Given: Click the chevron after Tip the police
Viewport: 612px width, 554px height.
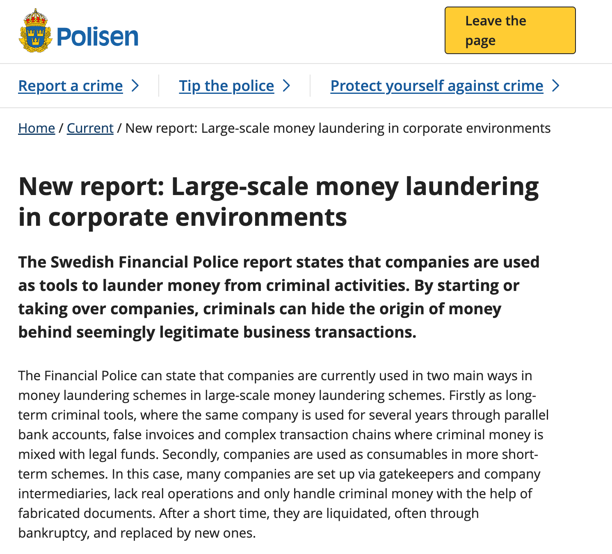Looking at the screenshot, I should 286,86.
